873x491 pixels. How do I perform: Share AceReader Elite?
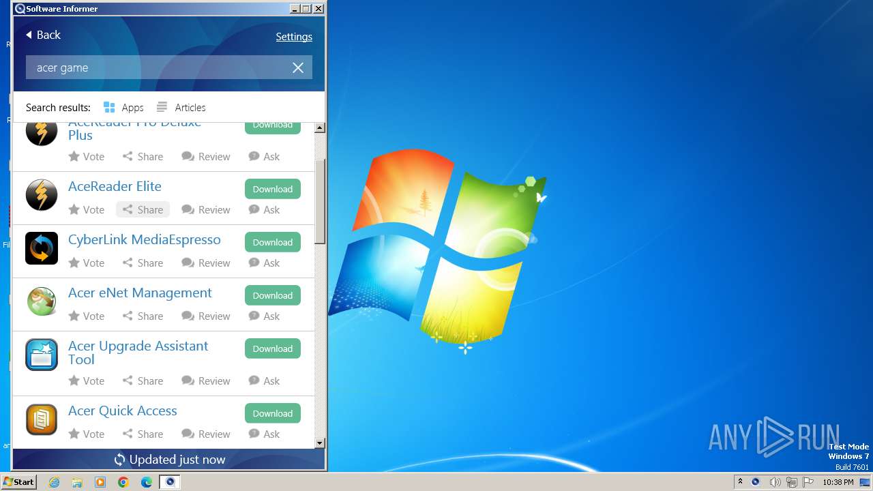[x=143, y=210]
